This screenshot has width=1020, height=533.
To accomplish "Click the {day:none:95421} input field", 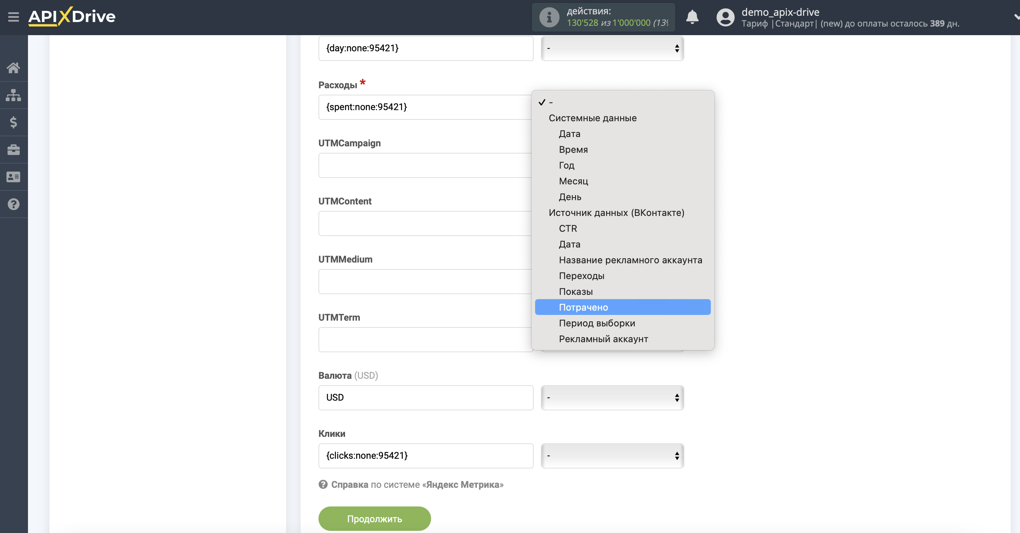I will coord(426,48).
